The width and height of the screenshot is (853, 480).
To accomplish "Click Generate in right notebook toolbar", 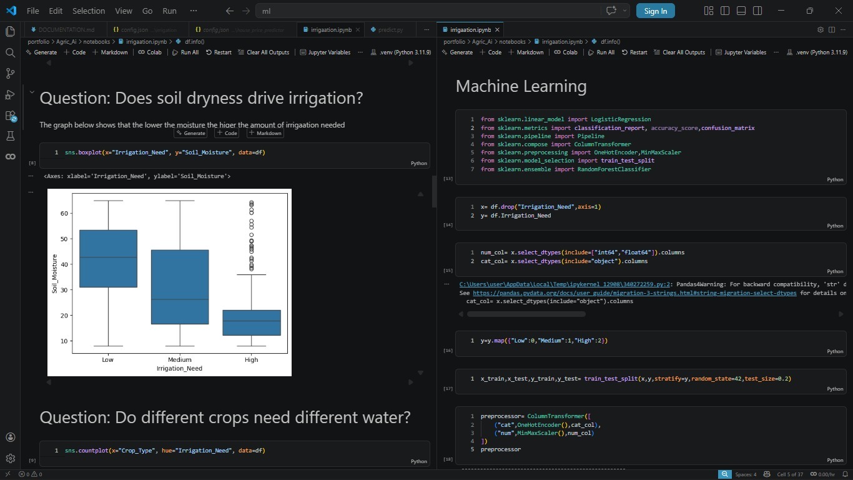I will (x=457, y=52).
